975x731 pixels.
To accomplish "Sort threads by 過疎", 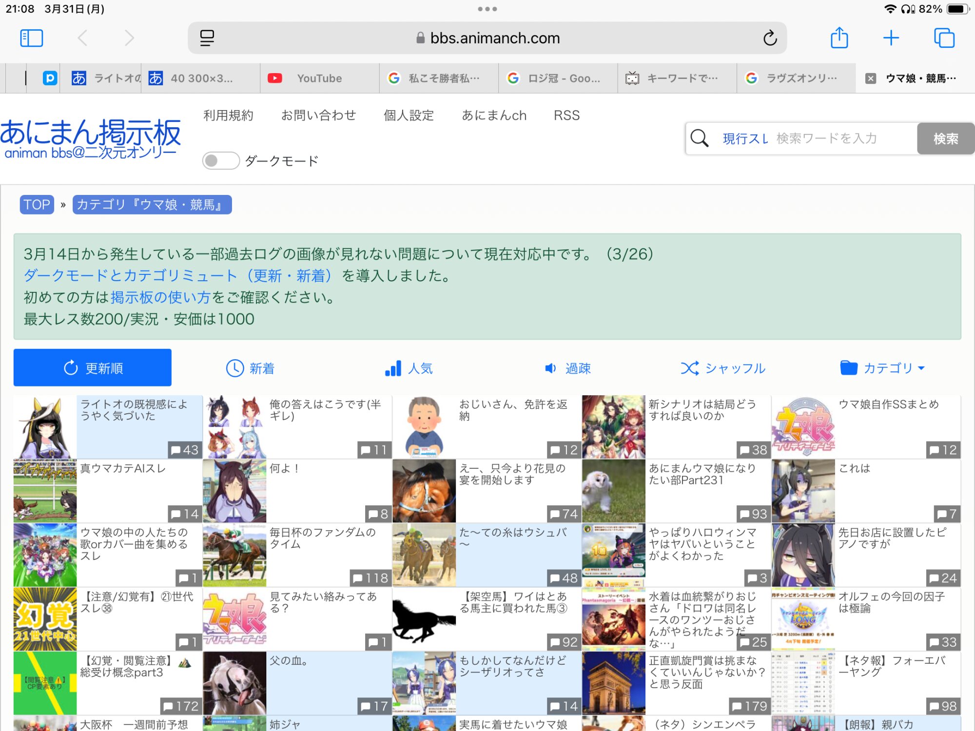I will (x=567, y=368).
